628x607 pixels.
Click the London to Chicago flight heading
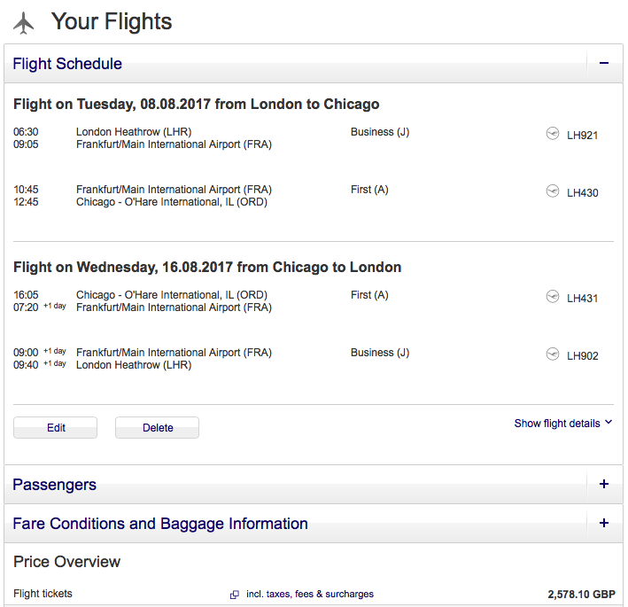[197, 105]
